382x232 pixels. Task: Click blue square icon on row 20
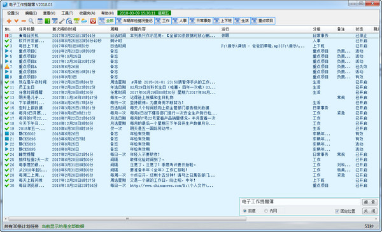coord(7,133)
